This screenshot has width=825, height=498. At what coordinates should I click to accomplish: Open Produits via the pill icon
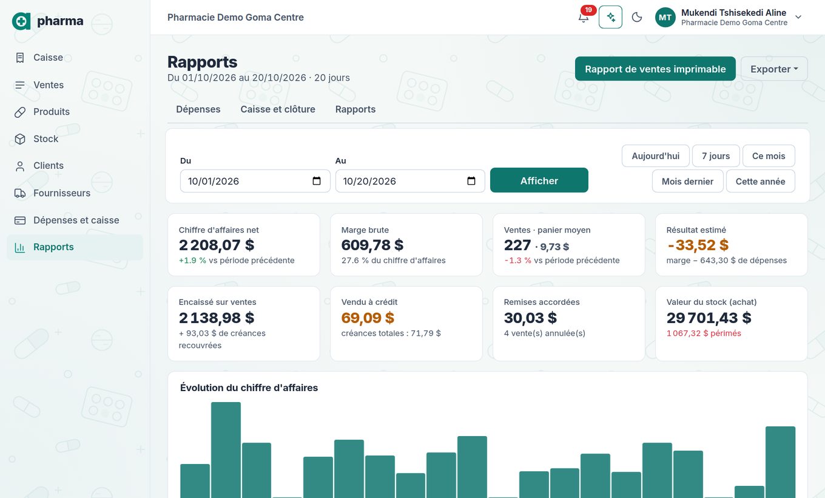(20, 112)
